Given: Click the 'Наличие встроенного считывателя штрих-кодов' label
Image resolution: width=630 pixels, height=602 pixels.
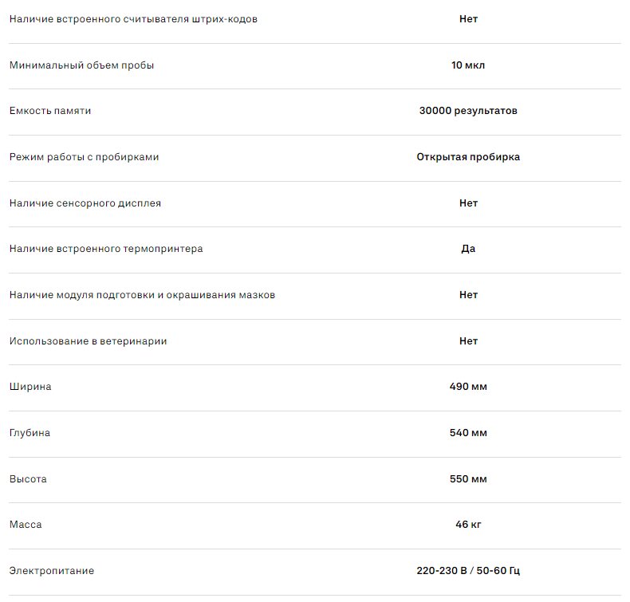Looking at the screenshot, I should click(133, 19).
